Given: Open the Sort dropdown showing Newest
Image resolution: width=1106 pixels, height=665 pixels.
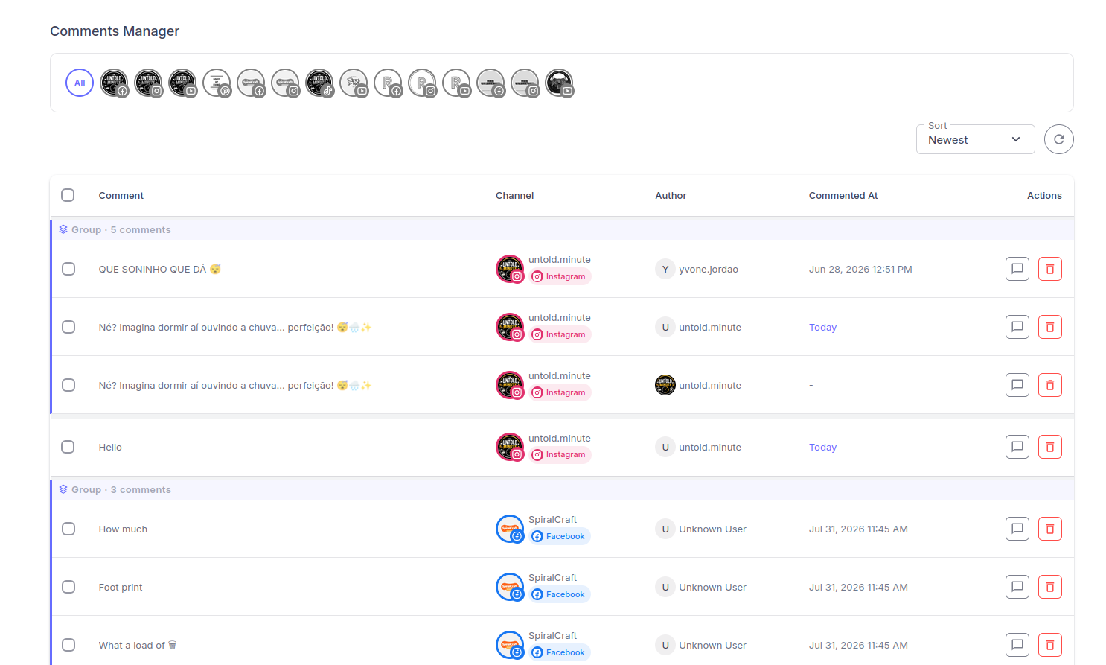Looking at the screenshot, I should (x=975, y=139).
